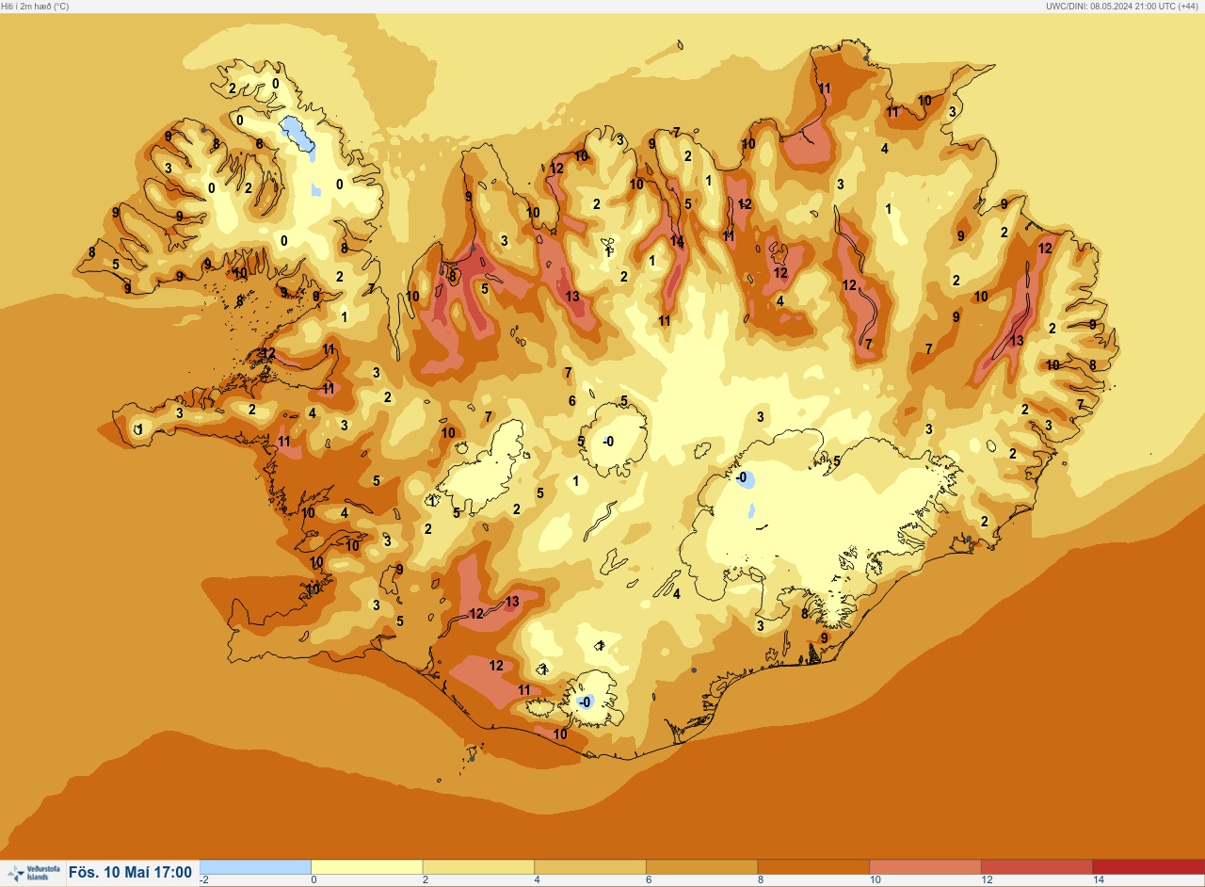The width and height of the screenshot is (1205, 887).
Task: Click the '0' legend scale label
Action: [314, 880]
